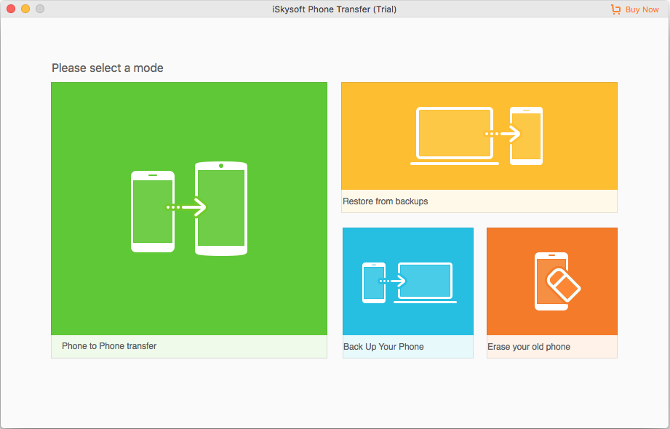Select the Back Up Your Phone blue tile

point(407,293)
